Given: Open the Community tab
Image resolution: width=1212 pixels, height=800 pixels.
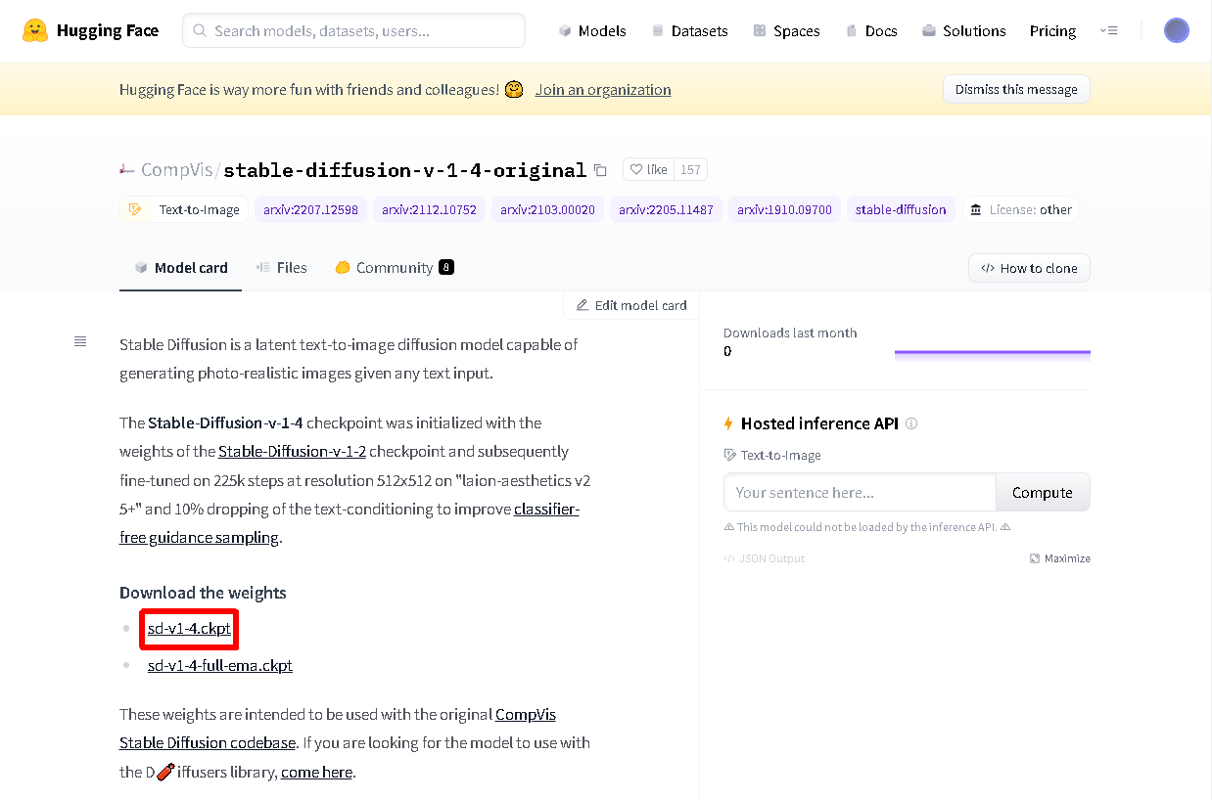Looking at the screenshot, I should tap(394, 268).
